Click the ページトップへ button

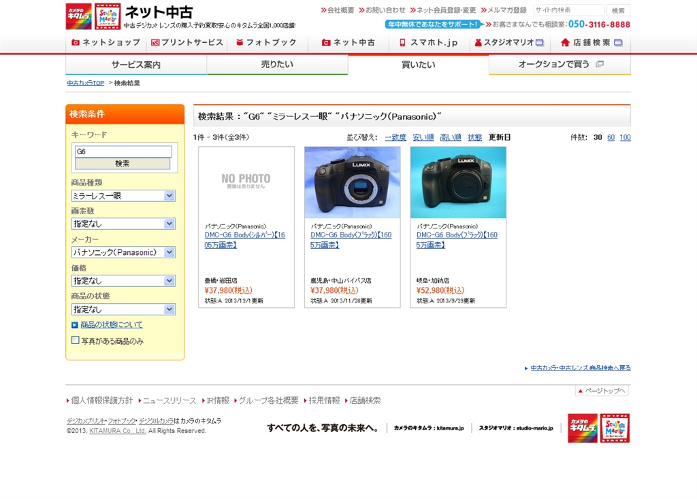pyautogui.click(x=602, y=391)
